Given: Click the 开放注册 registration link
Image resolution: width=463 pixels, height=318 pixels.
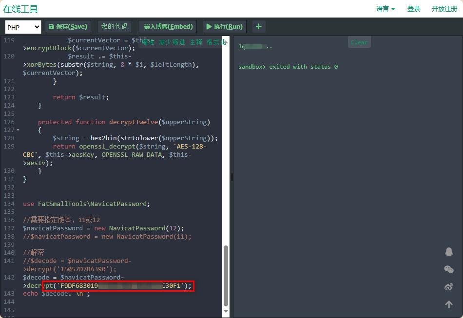Looking at the screenshot, I should click(444, 9).
